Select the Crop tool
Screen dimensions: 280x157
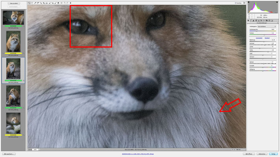click(x=44, y=3)
